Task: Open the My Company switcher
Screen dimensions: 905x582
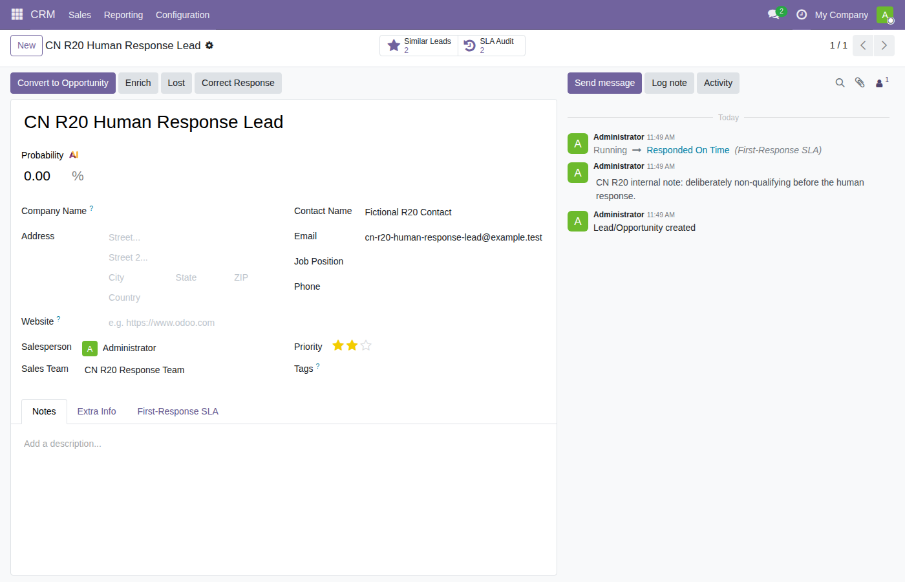Action: coord(841,14)
